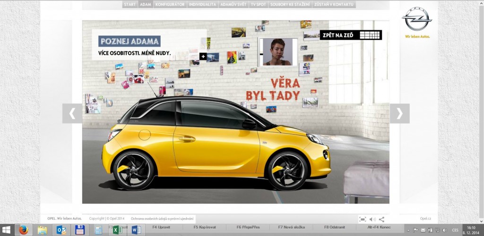Screen dimensions: 484x236
Task: Click F4 Upravit button
Action: [162, 228]
